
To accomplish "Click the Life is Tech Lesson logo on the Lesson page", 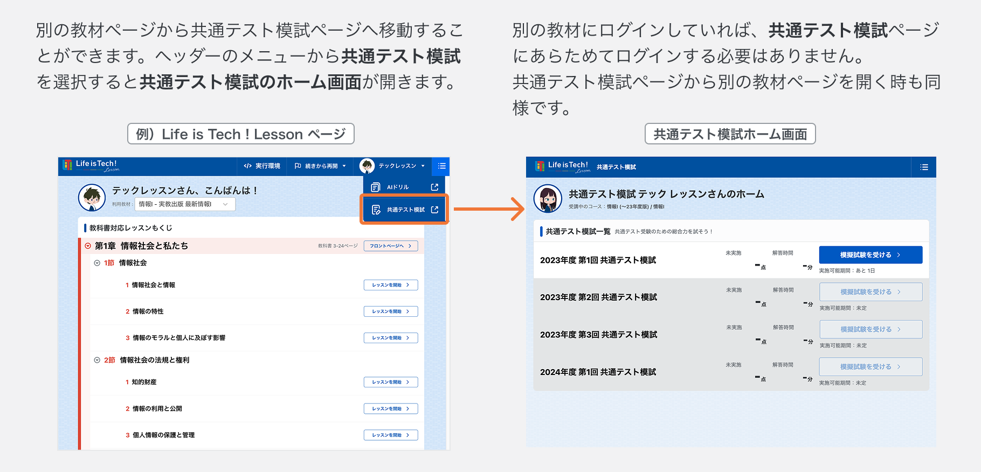I will [x=91, y=166].
